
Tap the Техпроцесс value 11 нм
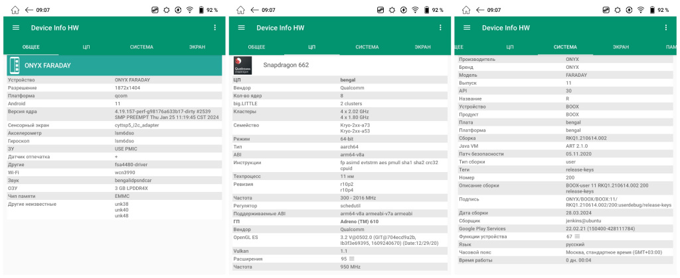click(348, 177)
